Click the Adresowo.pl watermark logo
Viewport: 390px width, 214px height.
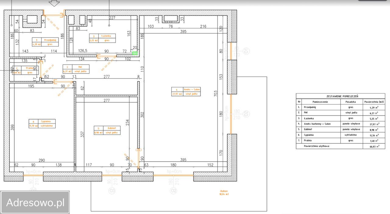[x=35, y=202]
